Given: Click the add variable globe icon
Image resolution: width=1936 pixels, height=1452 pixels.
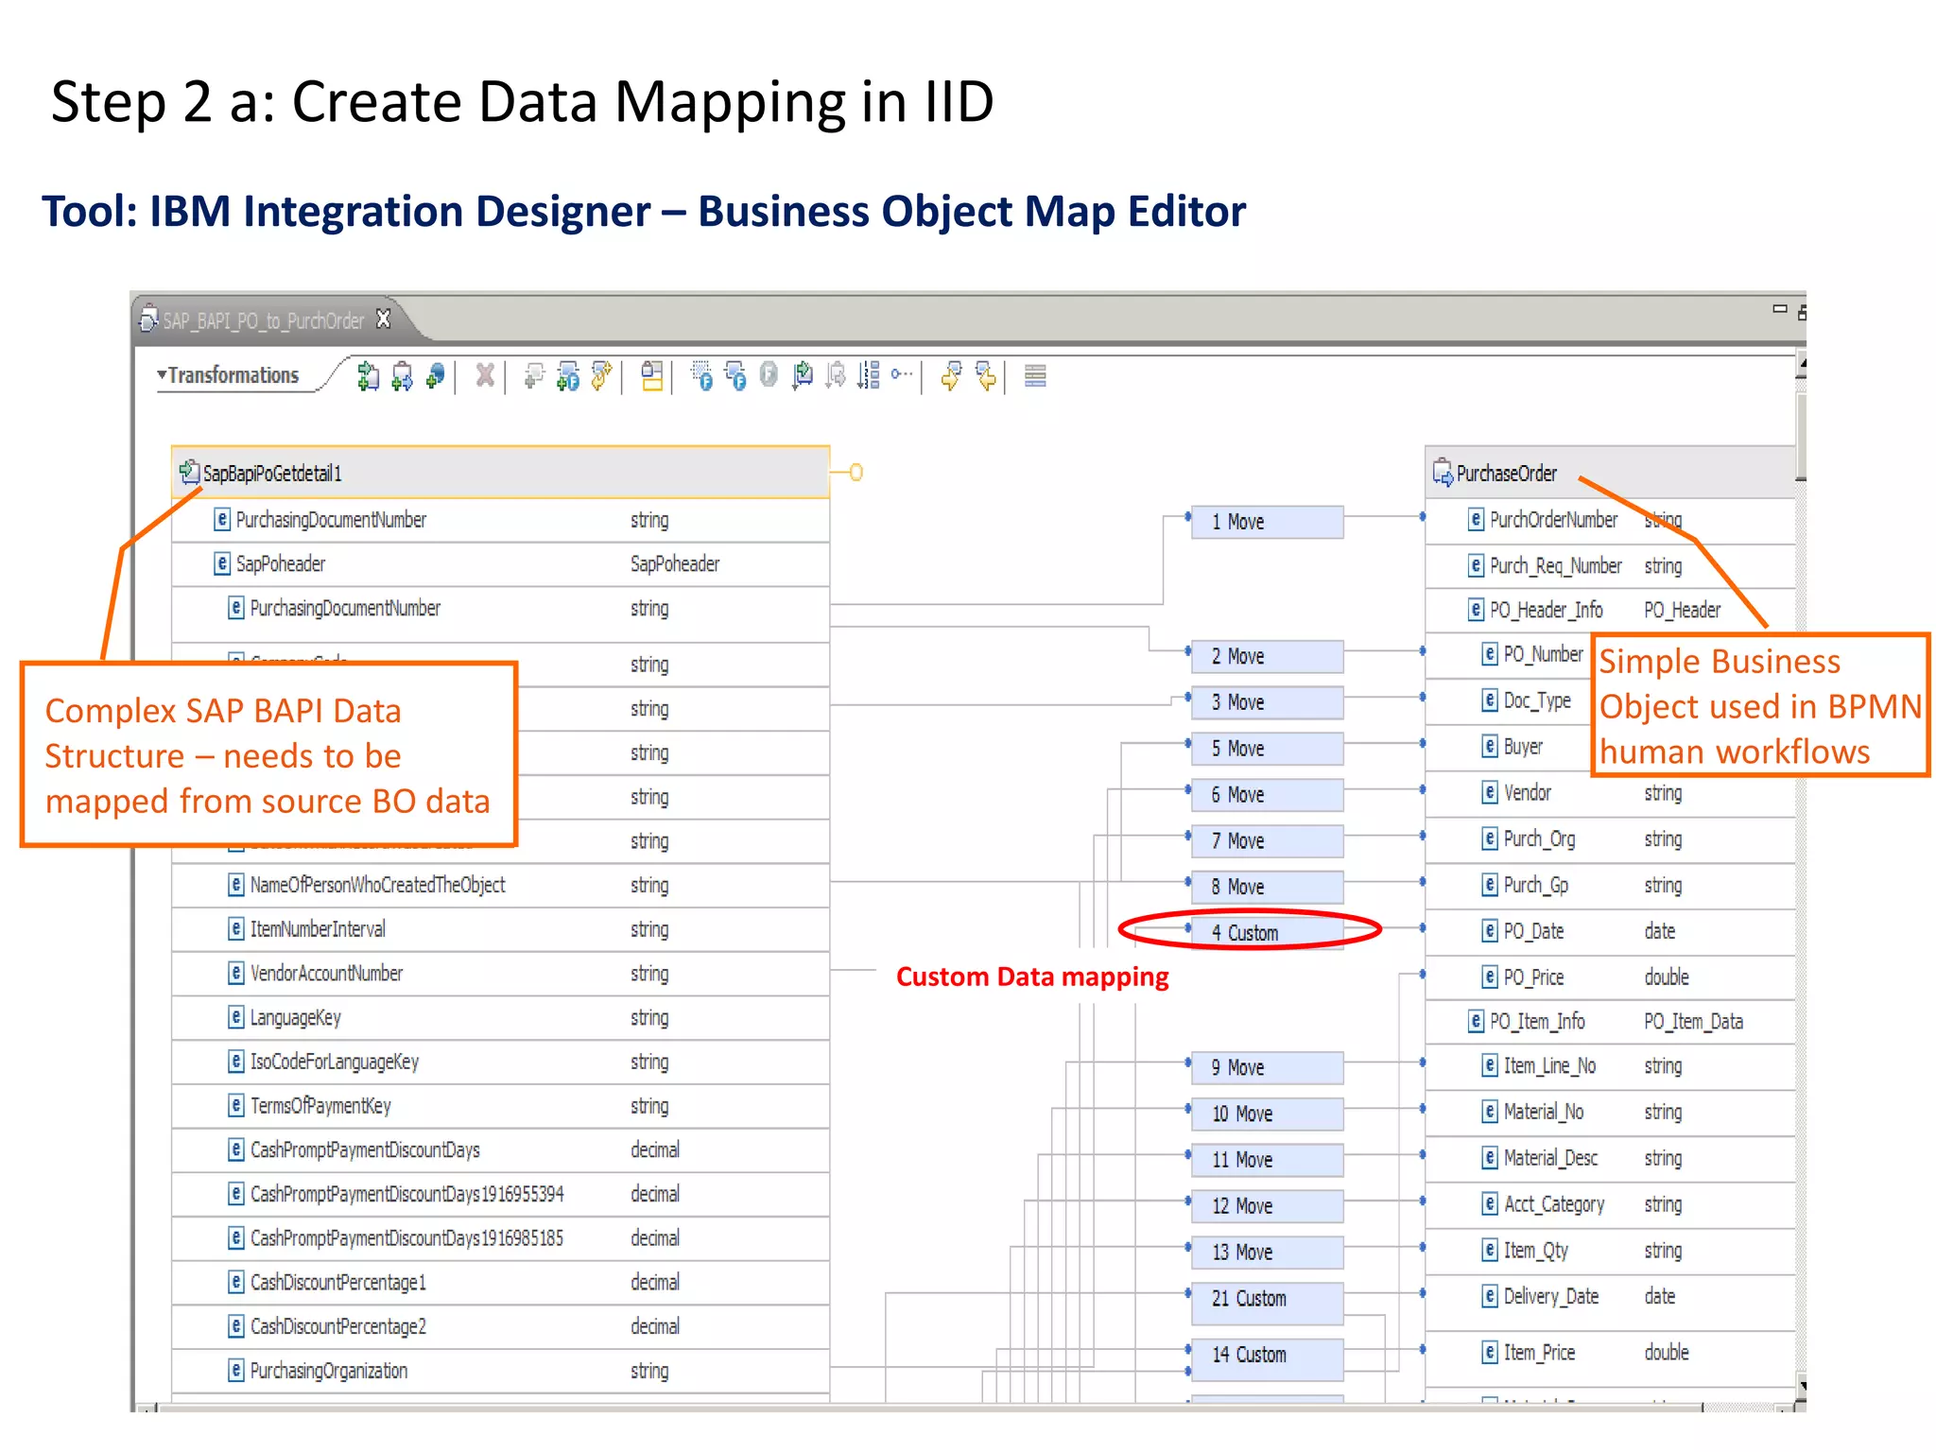Looking at the screenshot, I should point(436,376).
